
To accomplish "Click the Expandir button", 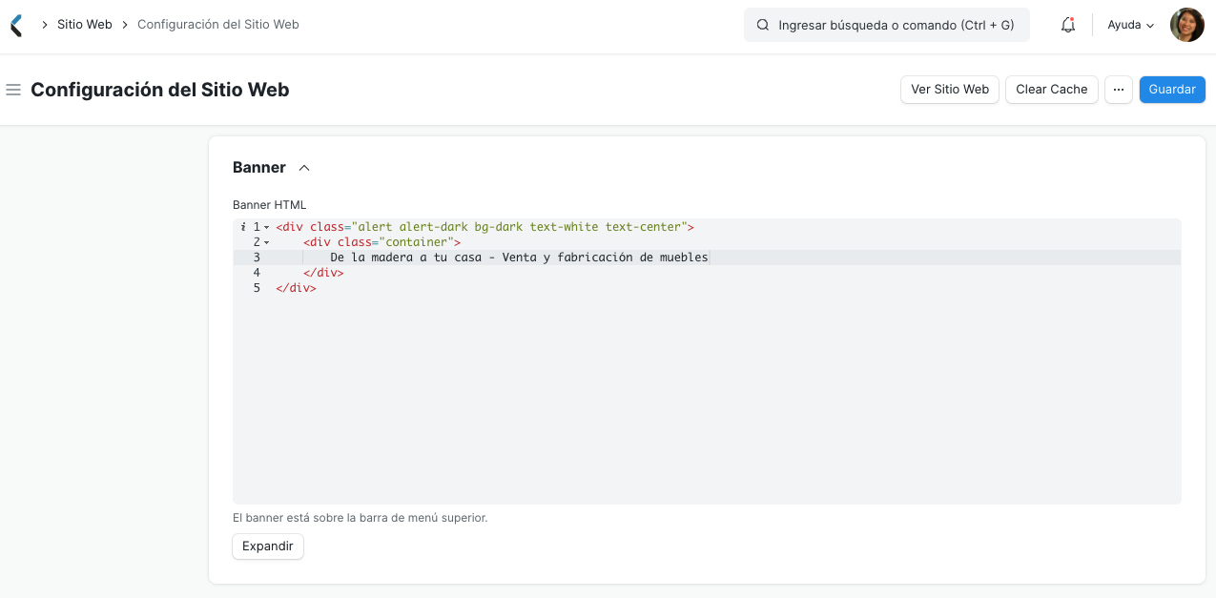I will (x=268, y=546).
